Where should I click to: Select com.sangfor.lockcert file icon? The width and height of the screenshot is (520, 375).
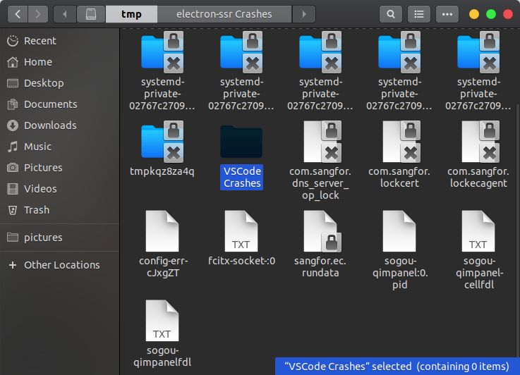click(x=401, y=142)
